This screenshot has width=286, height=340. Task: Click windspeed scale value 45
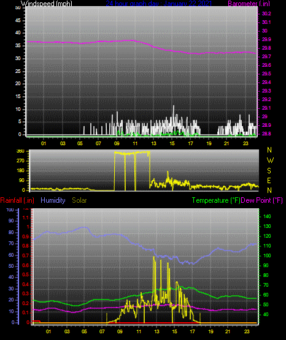tap(18, 21)
